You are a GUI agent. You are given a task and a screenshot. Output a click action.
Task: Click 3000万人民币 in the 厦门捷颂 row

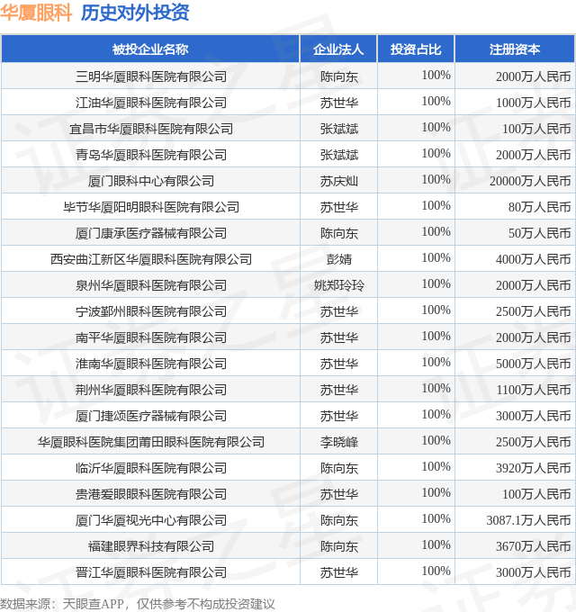coord(534,416)
